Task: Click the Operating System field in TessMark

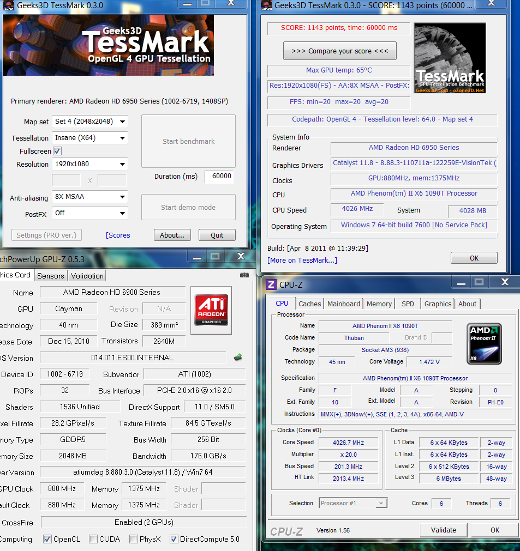Action: 414,225
